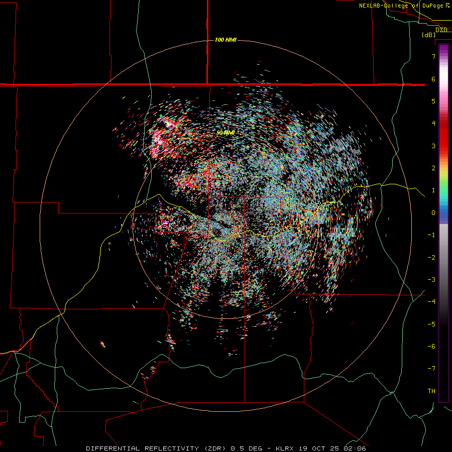
Task: Click the TH threshold label on color scale
Action: pyautogui.click(x=431, y=391)
